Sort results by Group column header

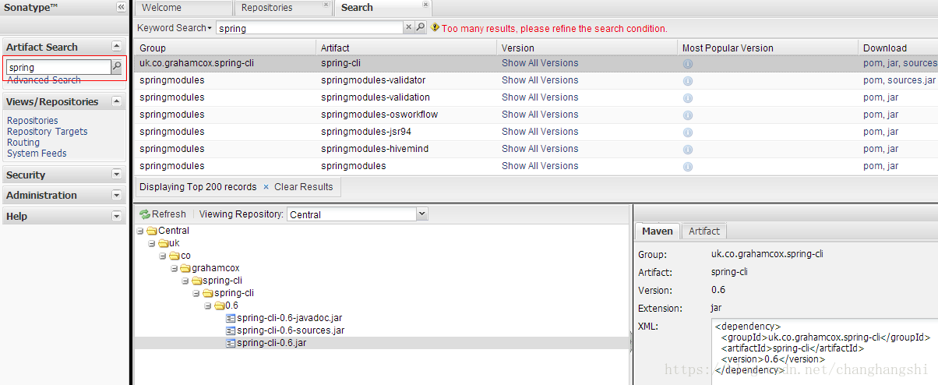224,48
